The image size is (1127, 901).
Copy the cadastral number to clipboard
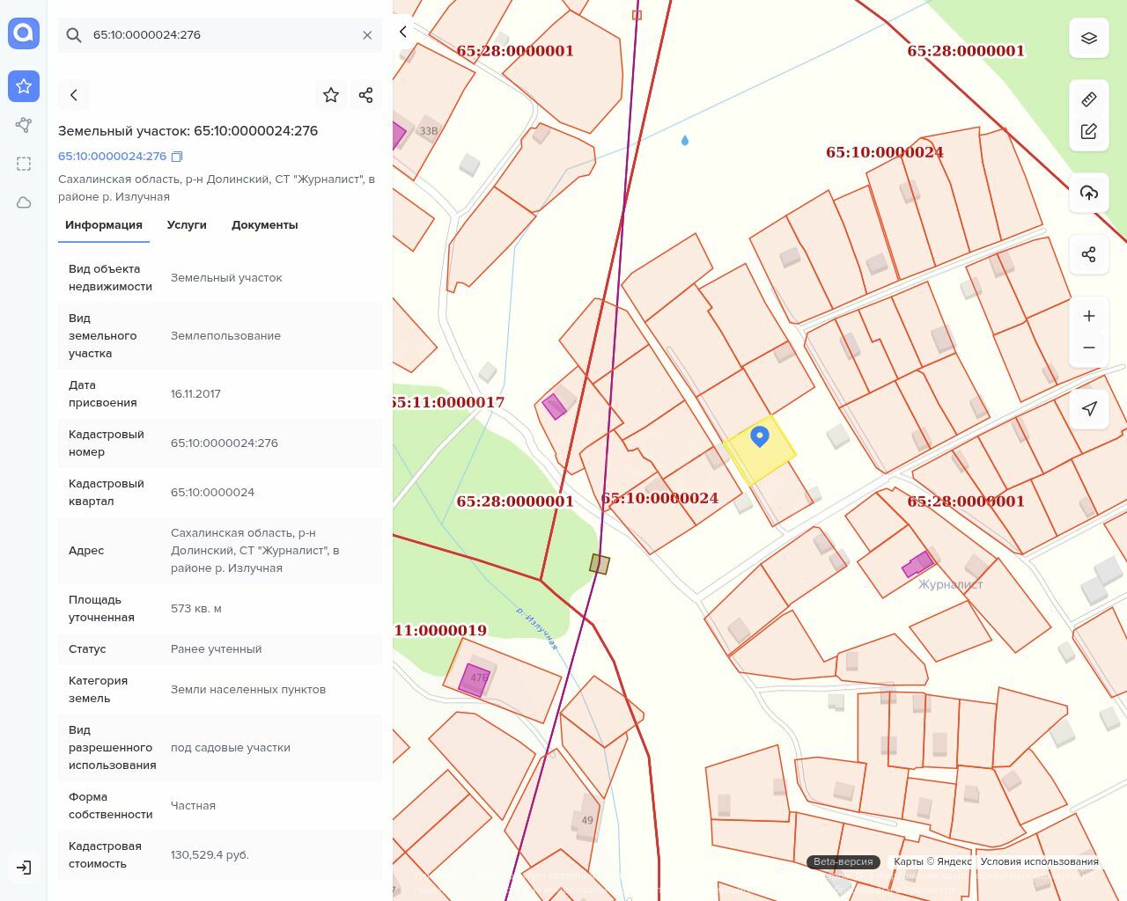click(177, 157)
